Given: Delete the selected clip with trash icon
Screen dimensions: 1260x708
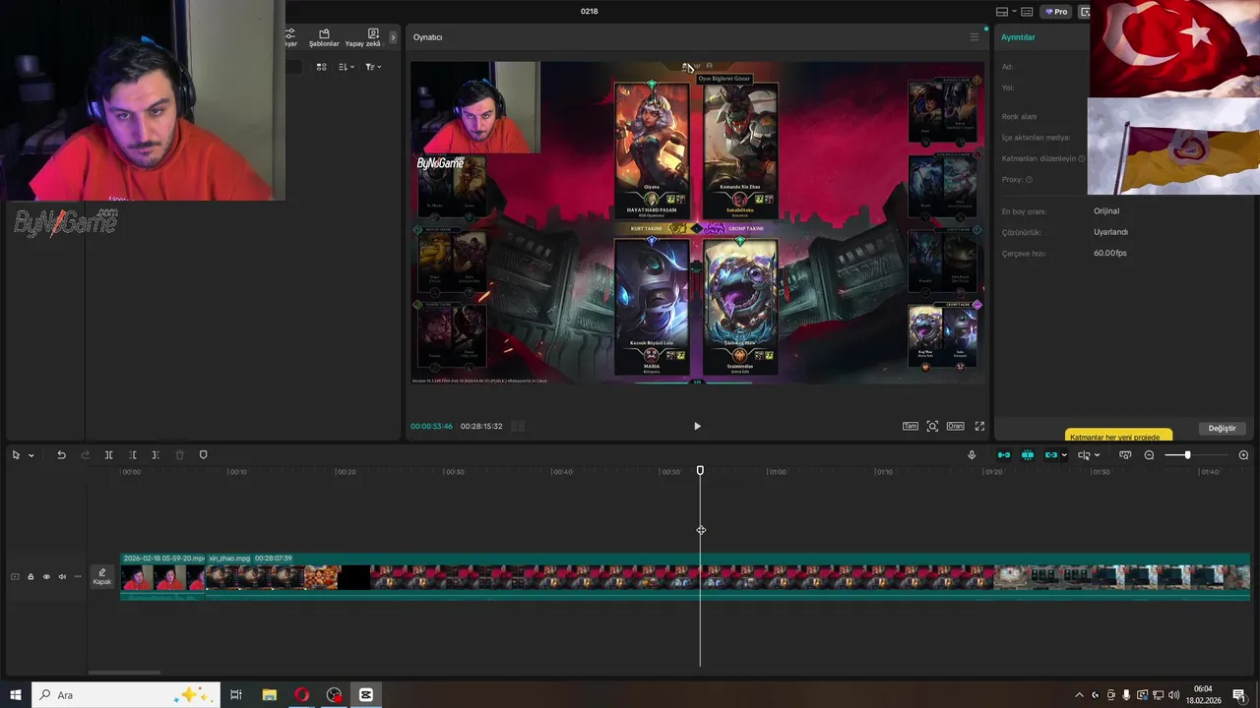Looking at the screenshot, I should [x=179, y=455].
